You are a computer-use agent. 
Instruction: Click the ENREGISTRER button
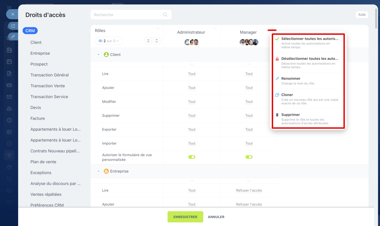tap(185, 217)
